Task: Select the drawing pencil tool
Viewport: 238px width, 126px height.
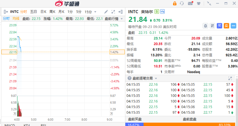Action: click(x=106, y=12)
